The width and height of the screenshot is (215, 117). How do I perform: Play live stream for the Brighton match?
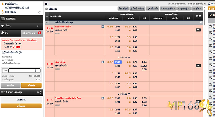click(103, 98)
